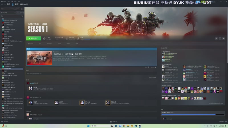Go back with the Steam back arrow
The image size is (228, 128).
pos(2,4)
